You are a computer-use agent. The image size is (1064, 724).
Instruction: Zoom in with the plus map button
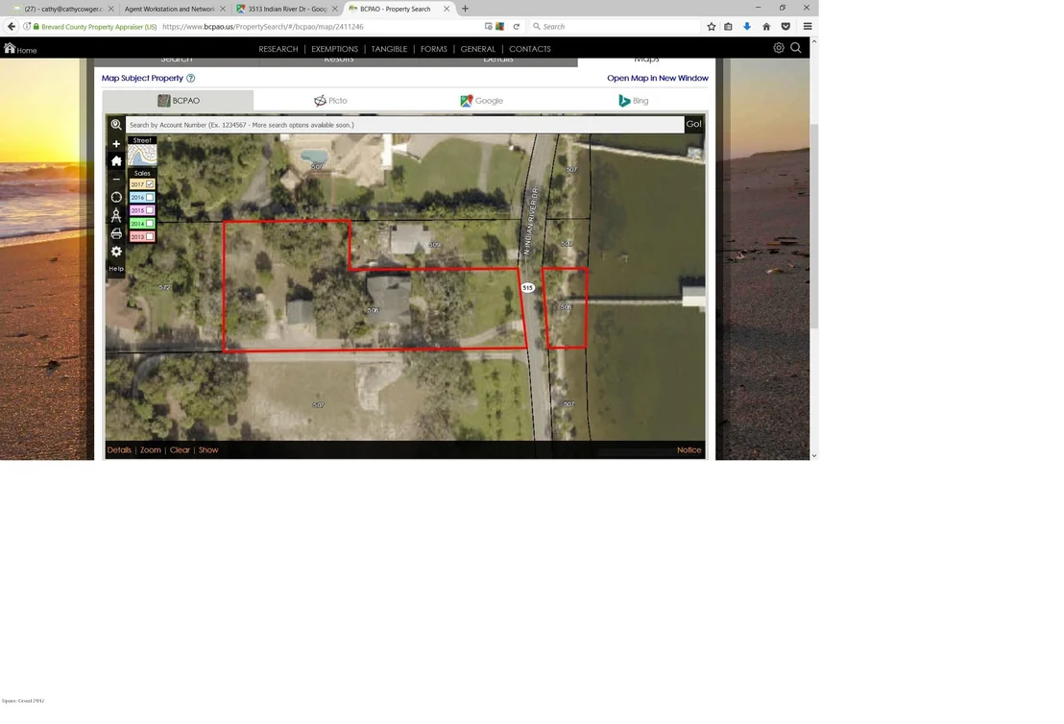coord(116,144)
